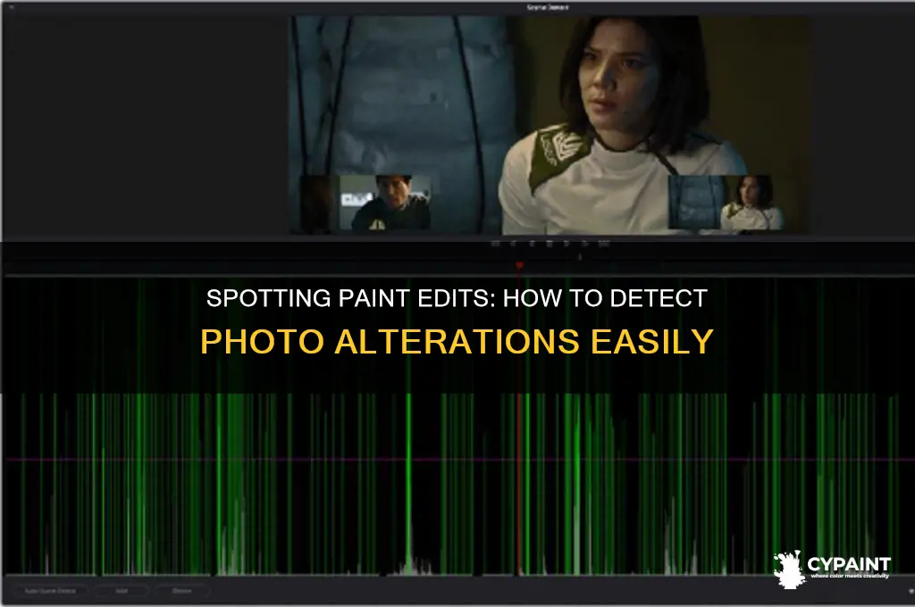Click the Delete cut button beside Add

tap(182, 591)
